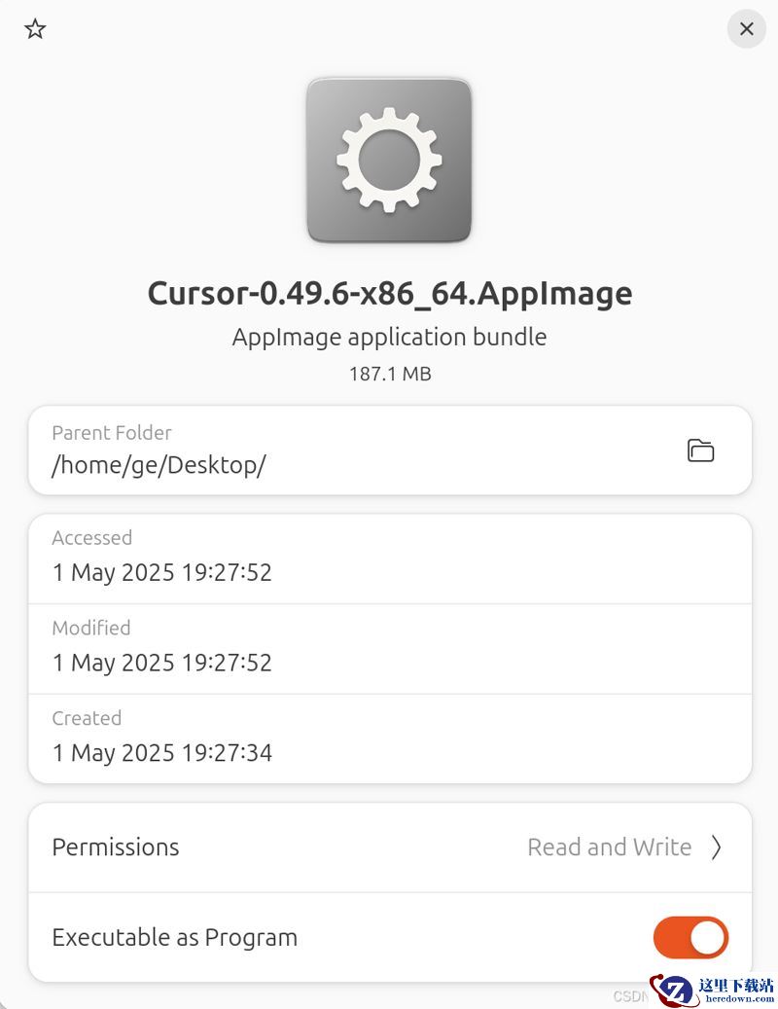Click the gear application icon thumbnail

389,161
